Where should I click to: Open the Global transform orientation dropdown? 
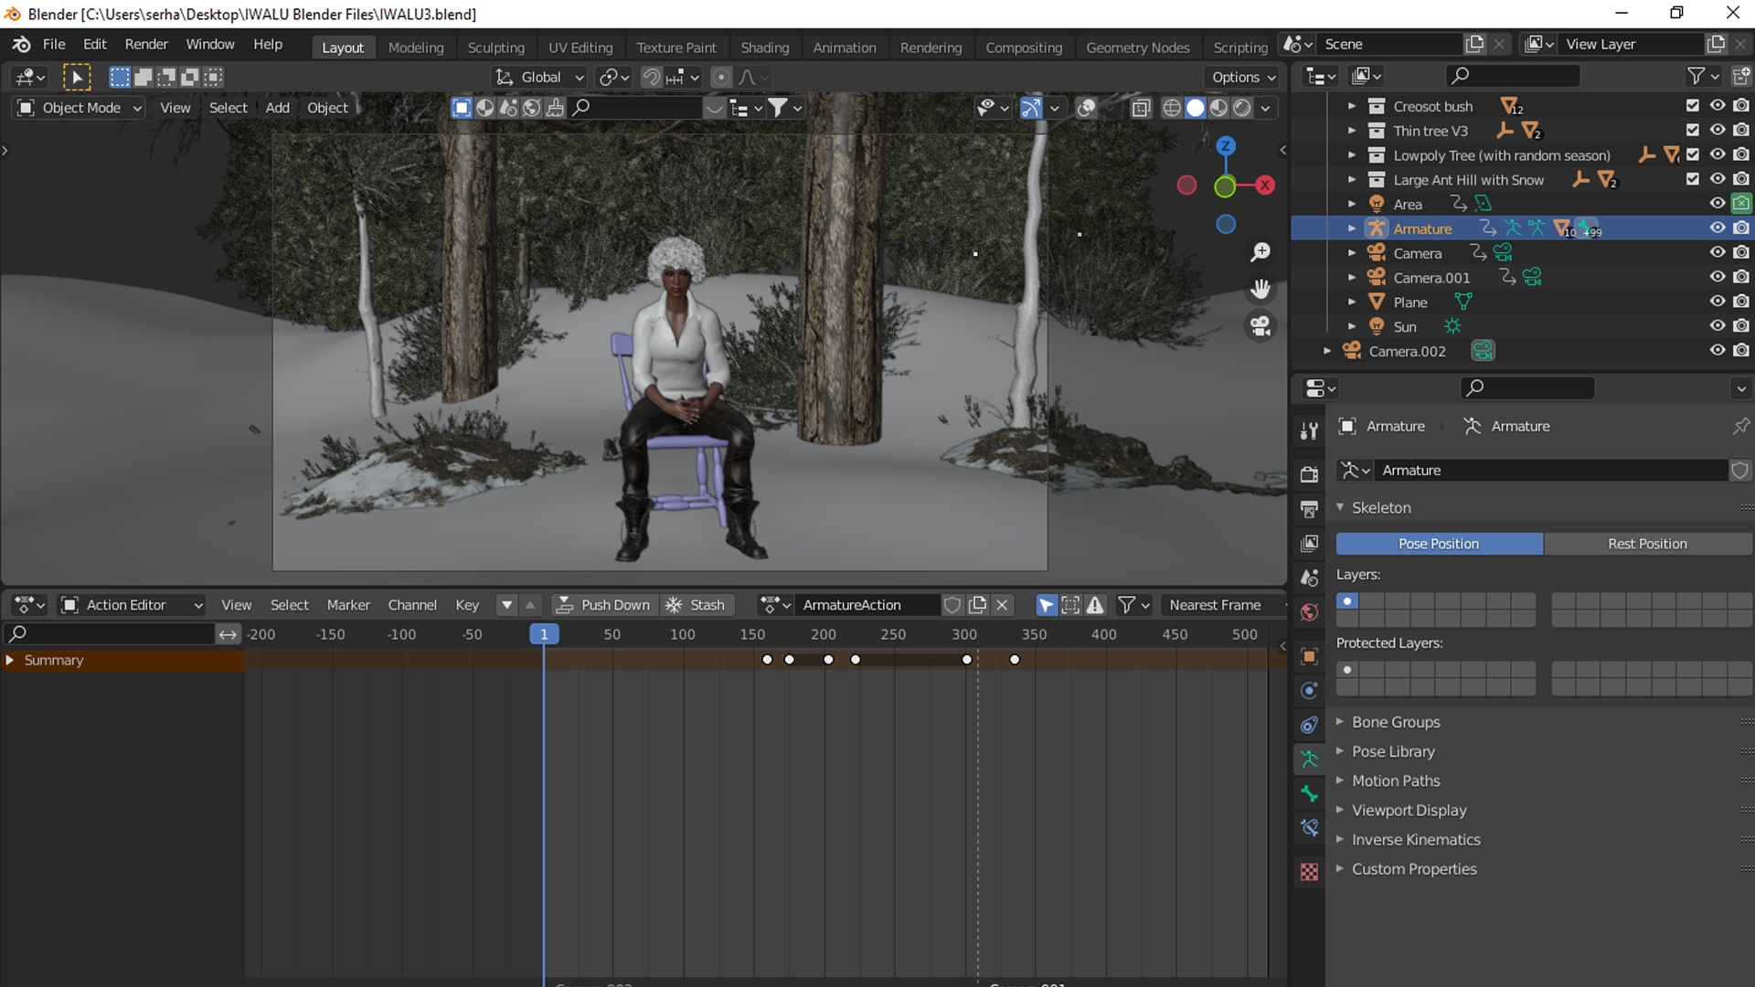coord(539,78)
